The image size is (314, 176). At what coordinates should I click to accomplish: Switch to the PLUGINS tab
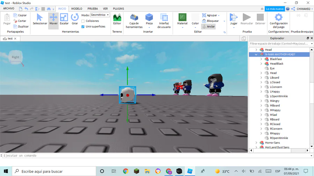coord(118,9)
